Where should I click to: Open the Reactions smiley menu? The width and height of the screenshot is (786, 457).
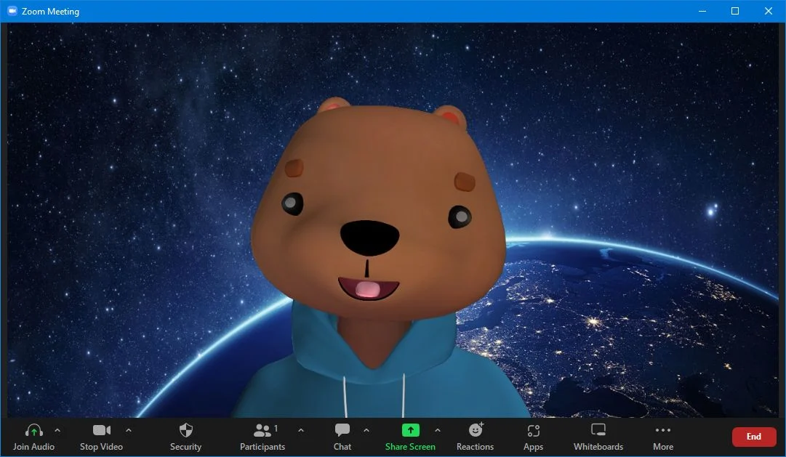click(x=475, y=431)
